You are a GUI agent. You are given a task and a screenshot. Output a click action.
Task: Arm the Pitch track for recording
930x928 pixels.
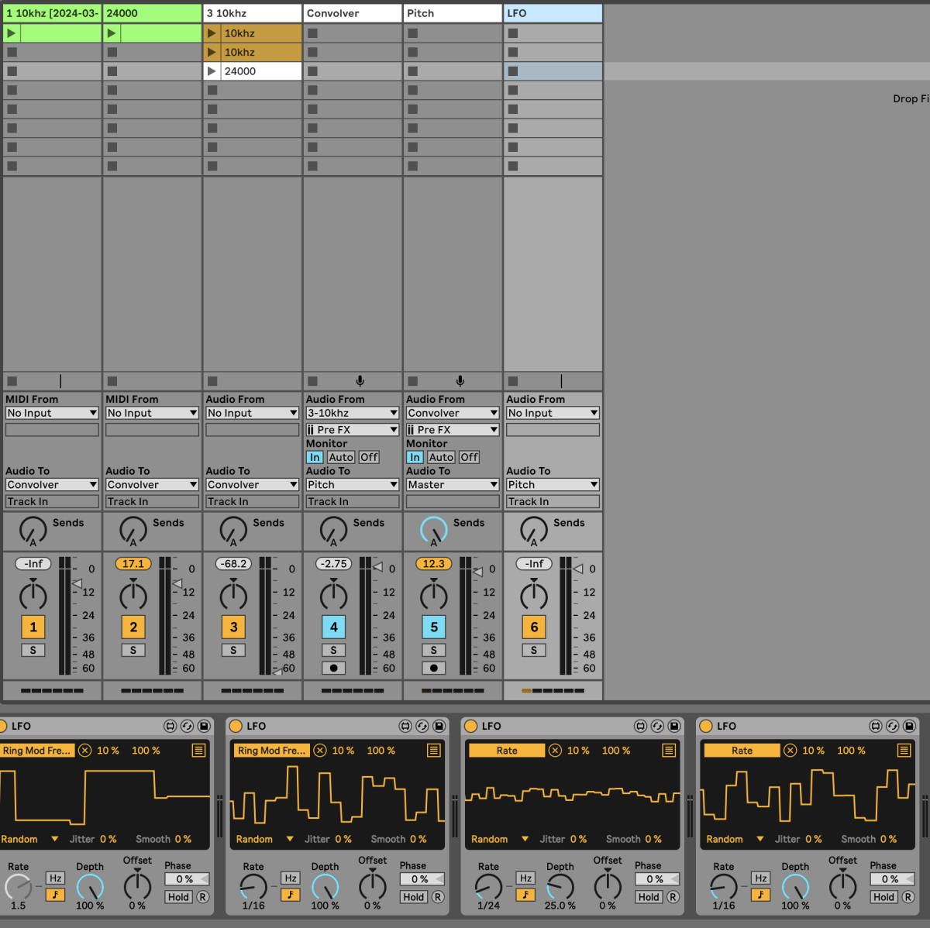click(x=434, y=668)
